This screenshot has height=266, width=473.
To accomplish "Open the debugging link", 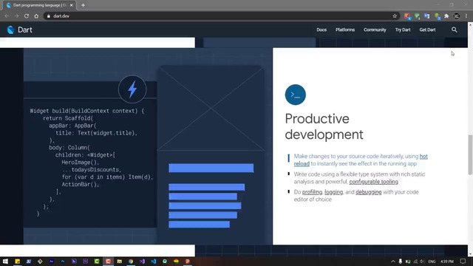I will pyautogui.click(x=368, y=192).
